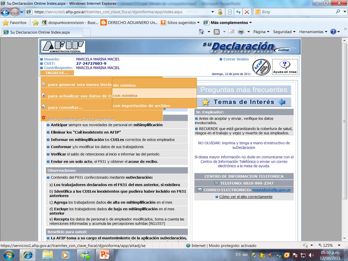Click the browser Forward arrow button
The image size is (348, 261).
click(14, 12)
